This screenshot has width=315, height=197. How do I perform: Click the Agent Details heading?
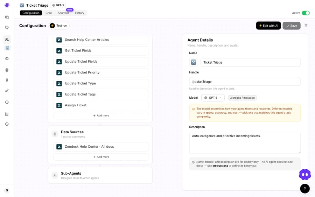click(x=200, y=40)
